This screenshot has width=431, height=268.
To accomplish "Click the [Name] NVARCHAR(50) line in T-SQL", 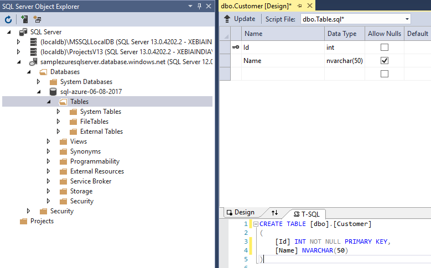I will [x=311, y=250].
